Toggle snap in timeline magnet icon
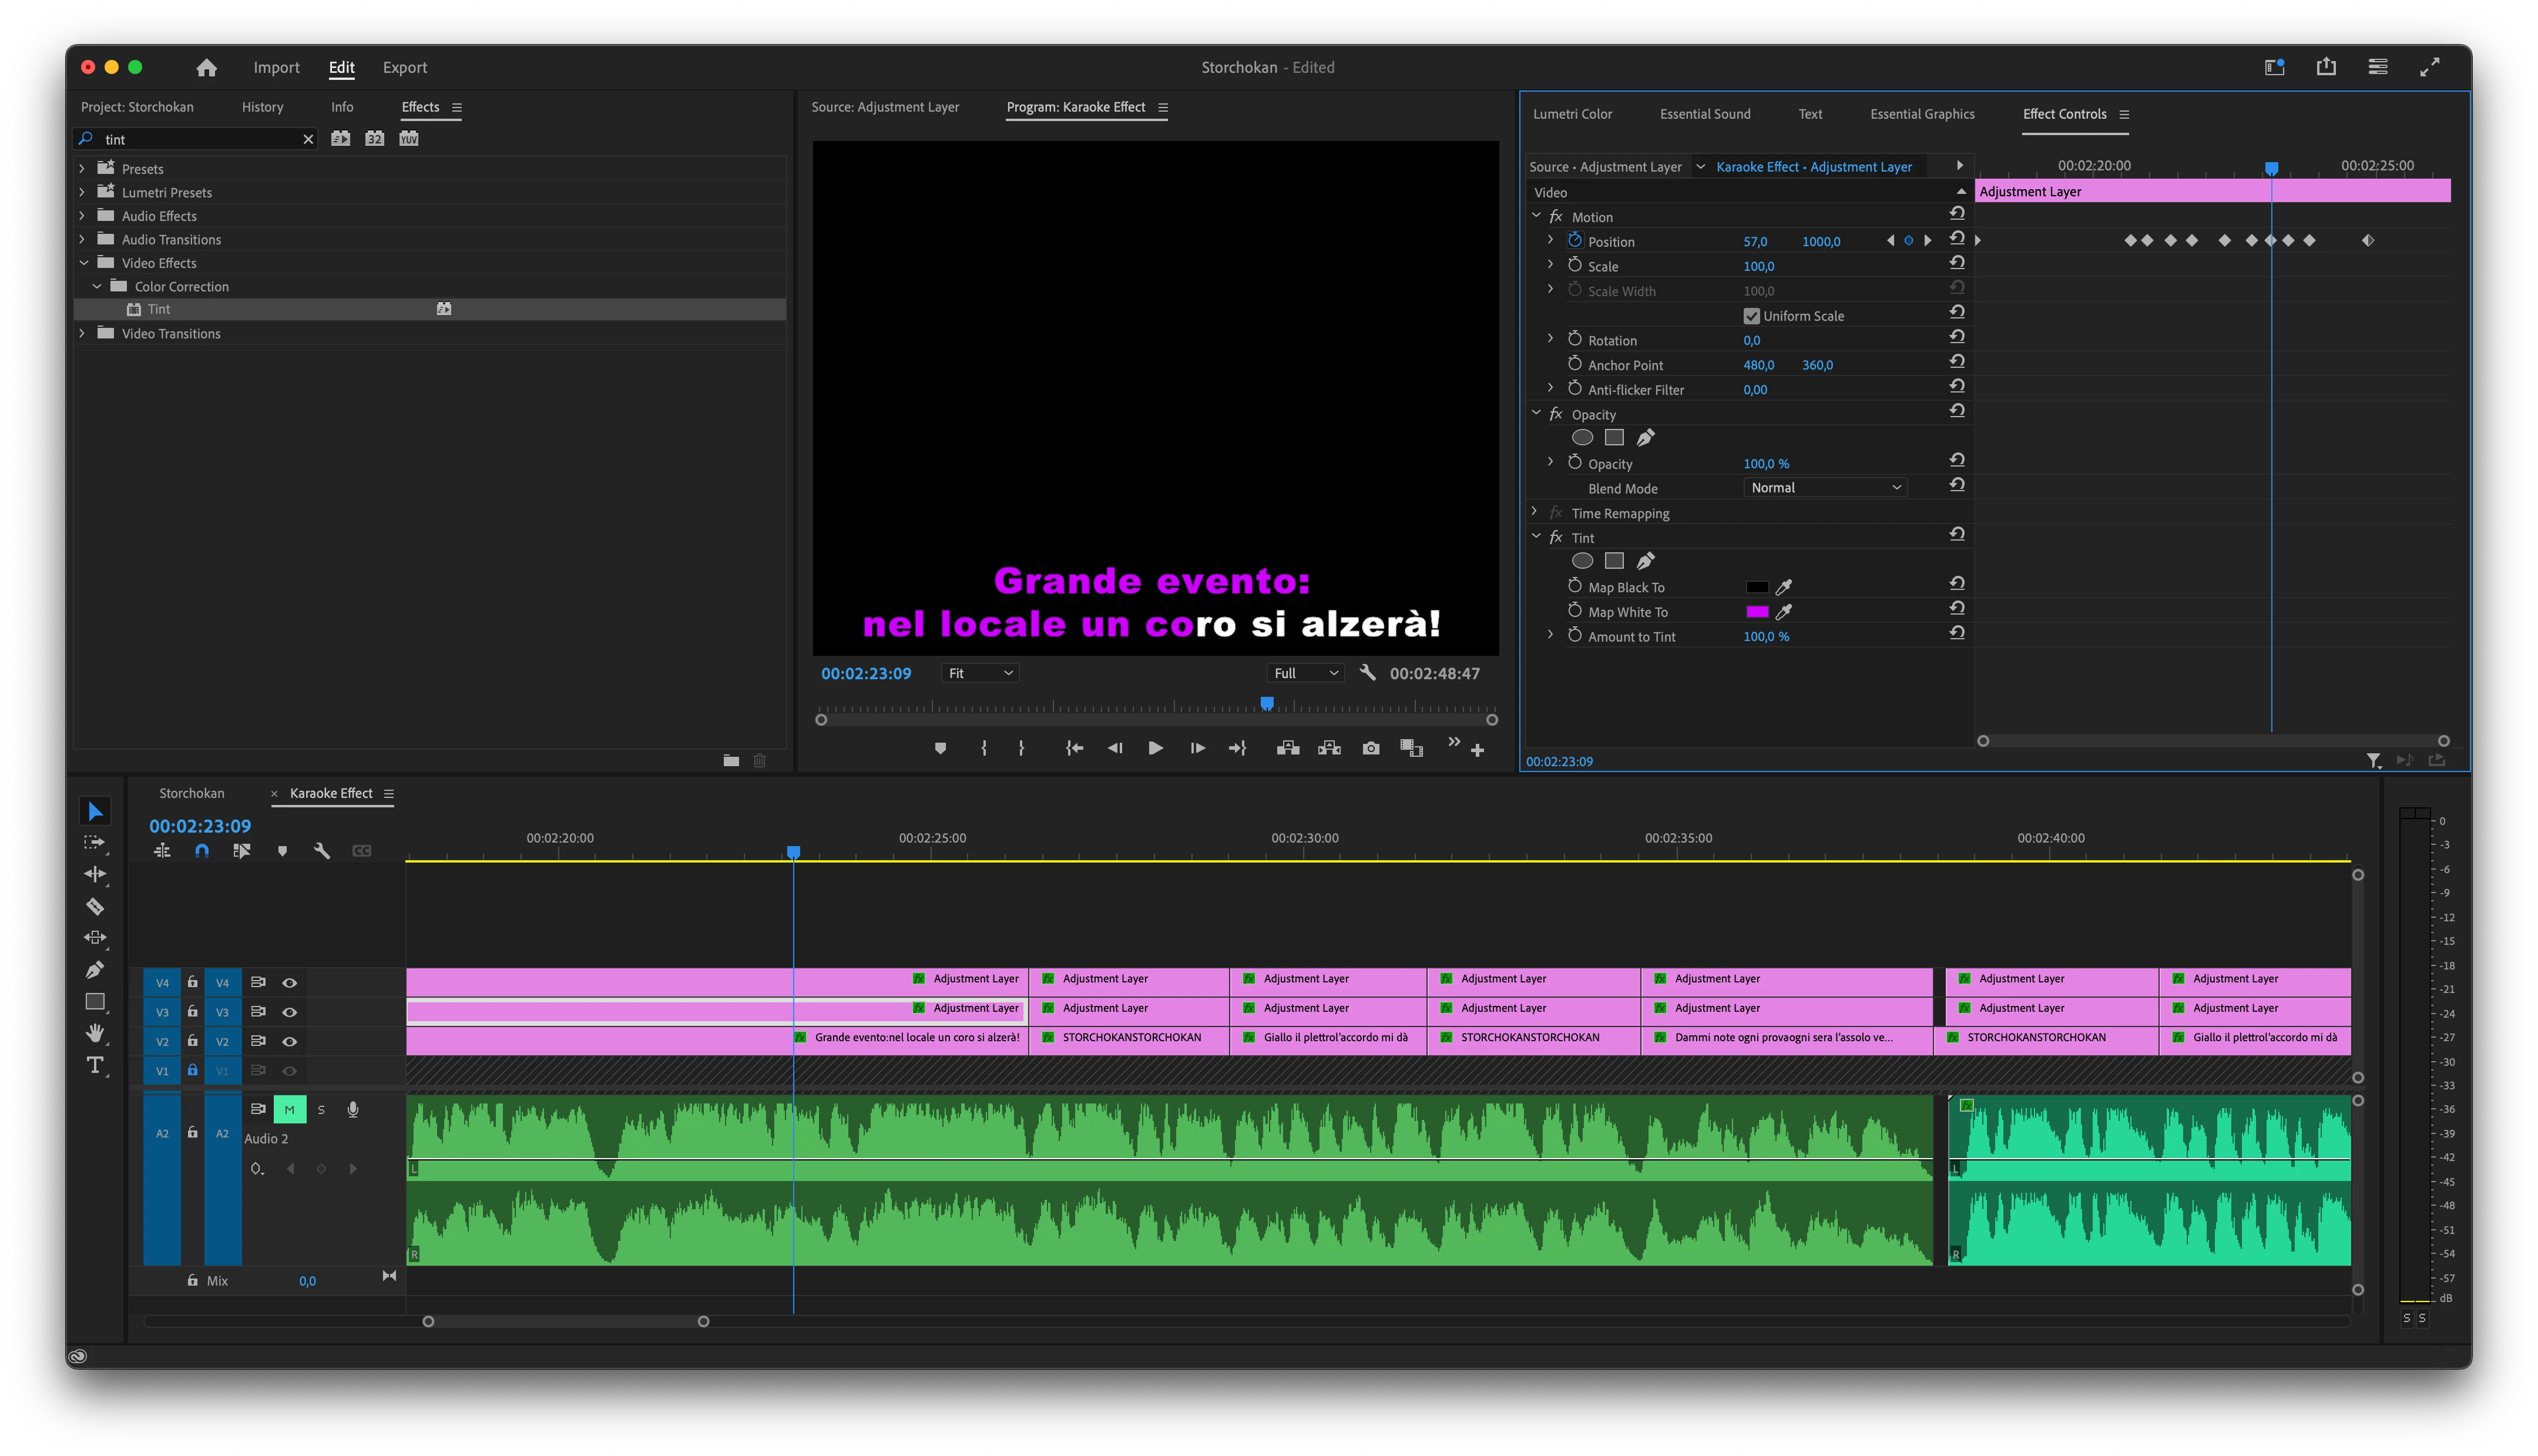 click(x=202, y=851)
